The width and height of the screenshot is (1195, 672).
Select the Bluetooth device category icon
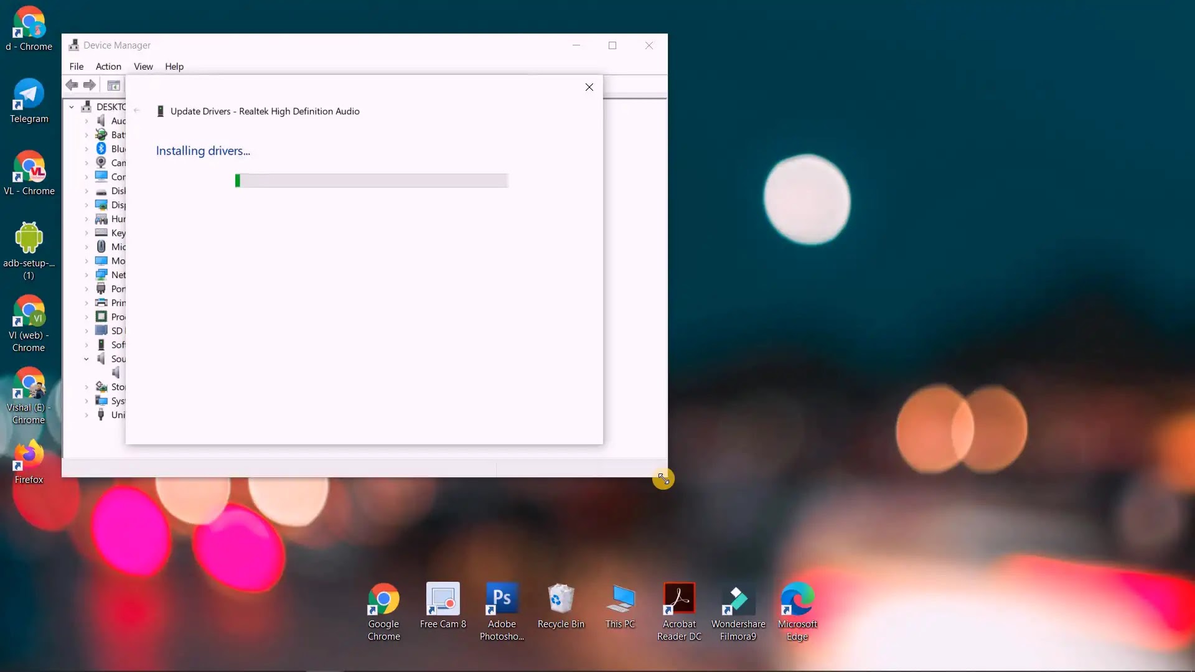click(101, 149)
